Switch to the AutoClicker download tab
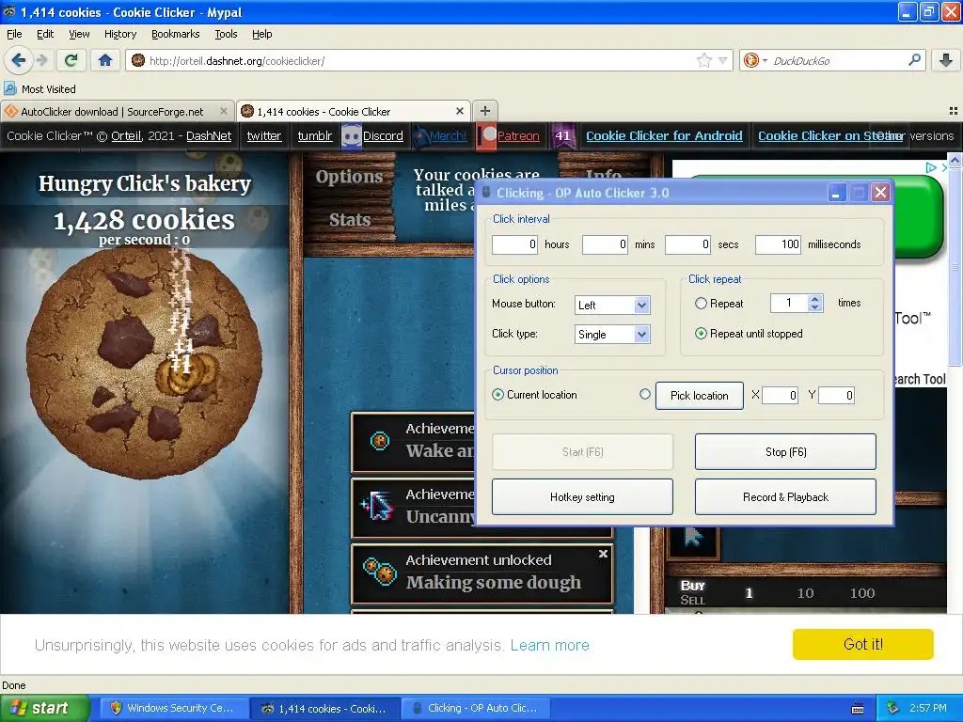The height and width of the screenshot is (722, 963). [x=112, y=112]
